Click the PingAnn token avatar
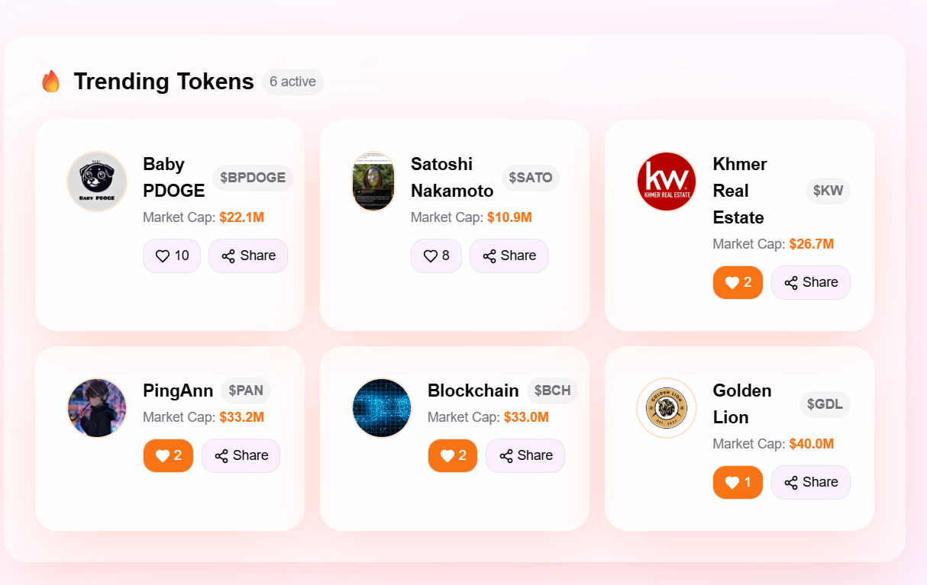Viewport: 927px width, 585px height. [97, 408]
